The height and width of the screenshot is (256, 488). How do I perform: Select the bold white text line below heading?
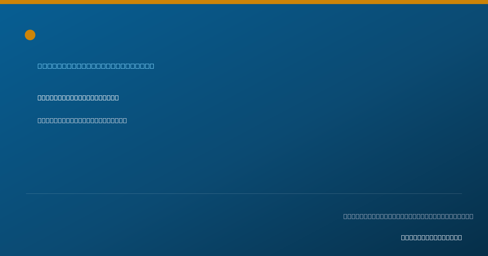coord(78,98)
